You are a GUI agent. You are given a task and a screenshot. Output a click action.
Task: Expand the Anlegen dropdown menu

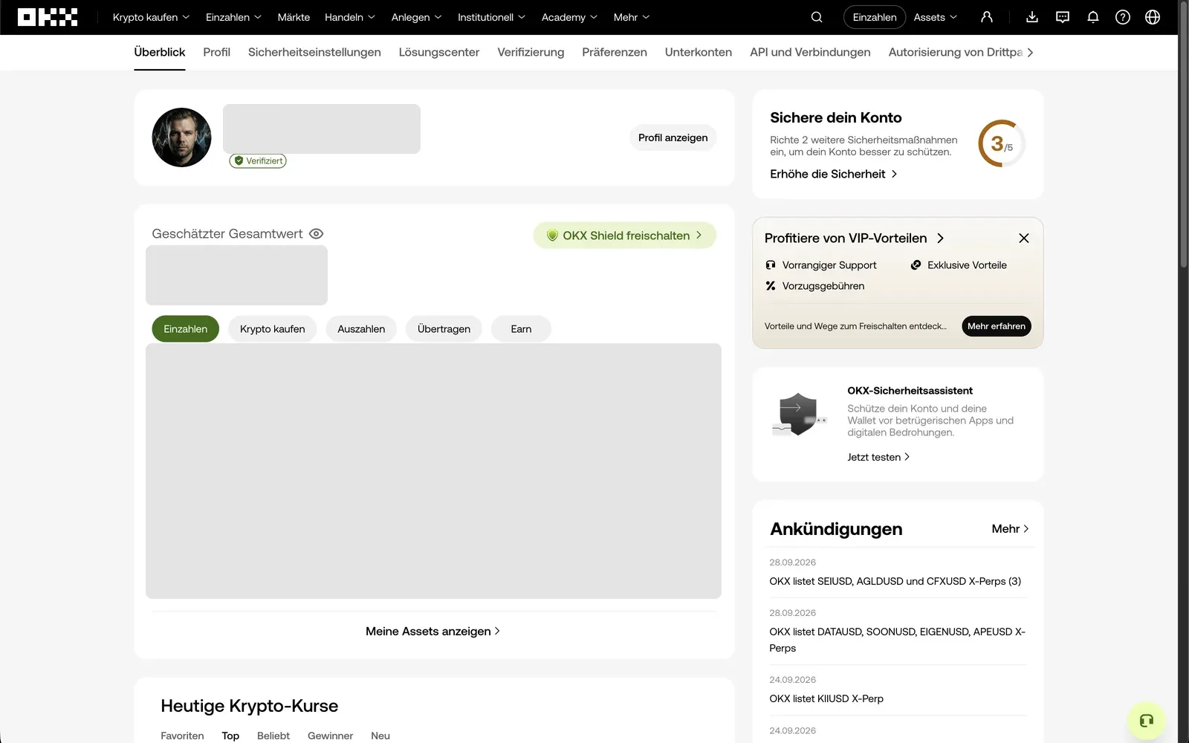pos(417,17)
